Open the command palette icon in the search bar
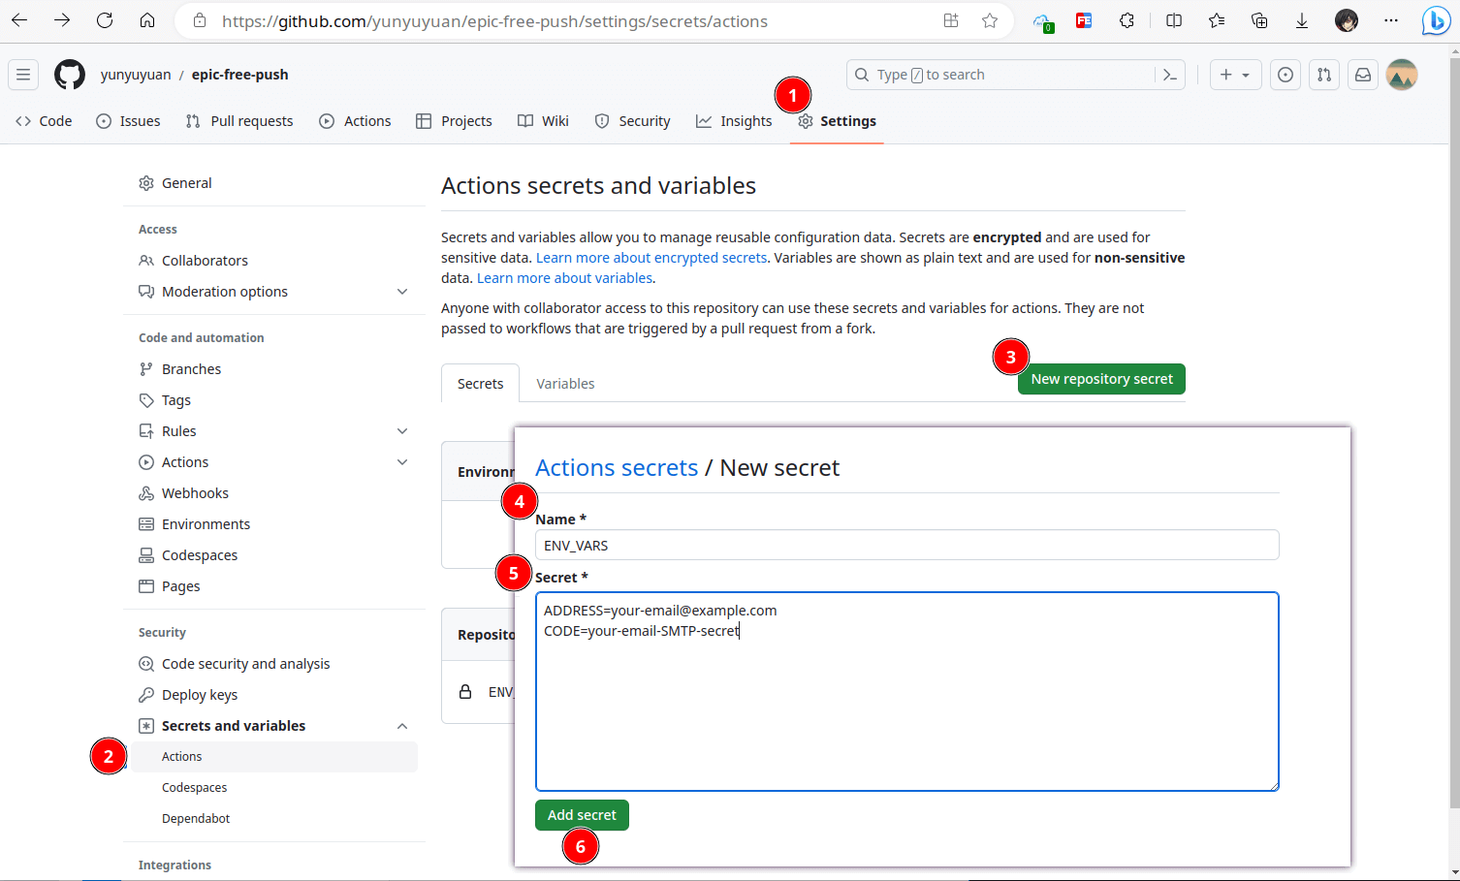Screen dimensions: 1460x881 [1169, 74]
